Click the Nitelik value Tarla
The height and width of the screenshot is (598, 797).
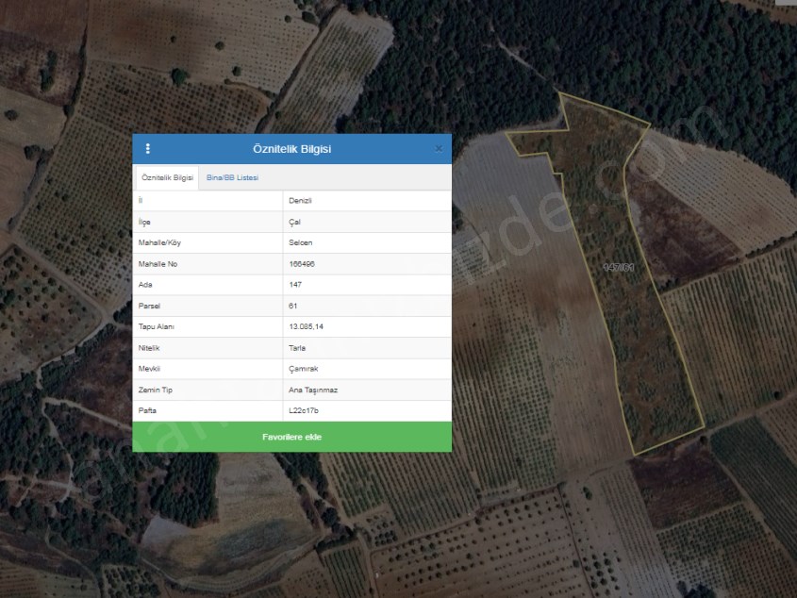coord(297,347)
